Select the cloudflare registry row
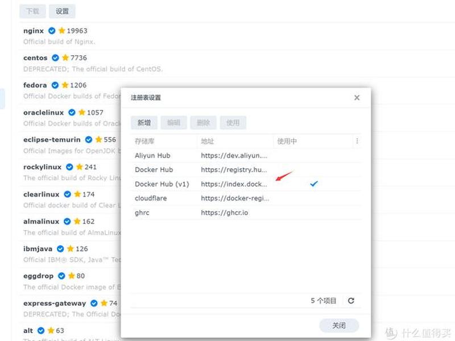This screenshot has height=341, width=455. [246, 198]
